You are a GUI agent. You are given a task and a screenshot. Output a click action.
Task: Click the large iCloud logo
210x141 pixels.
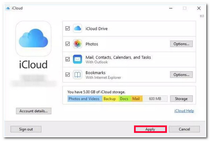[x=33, y=38]
